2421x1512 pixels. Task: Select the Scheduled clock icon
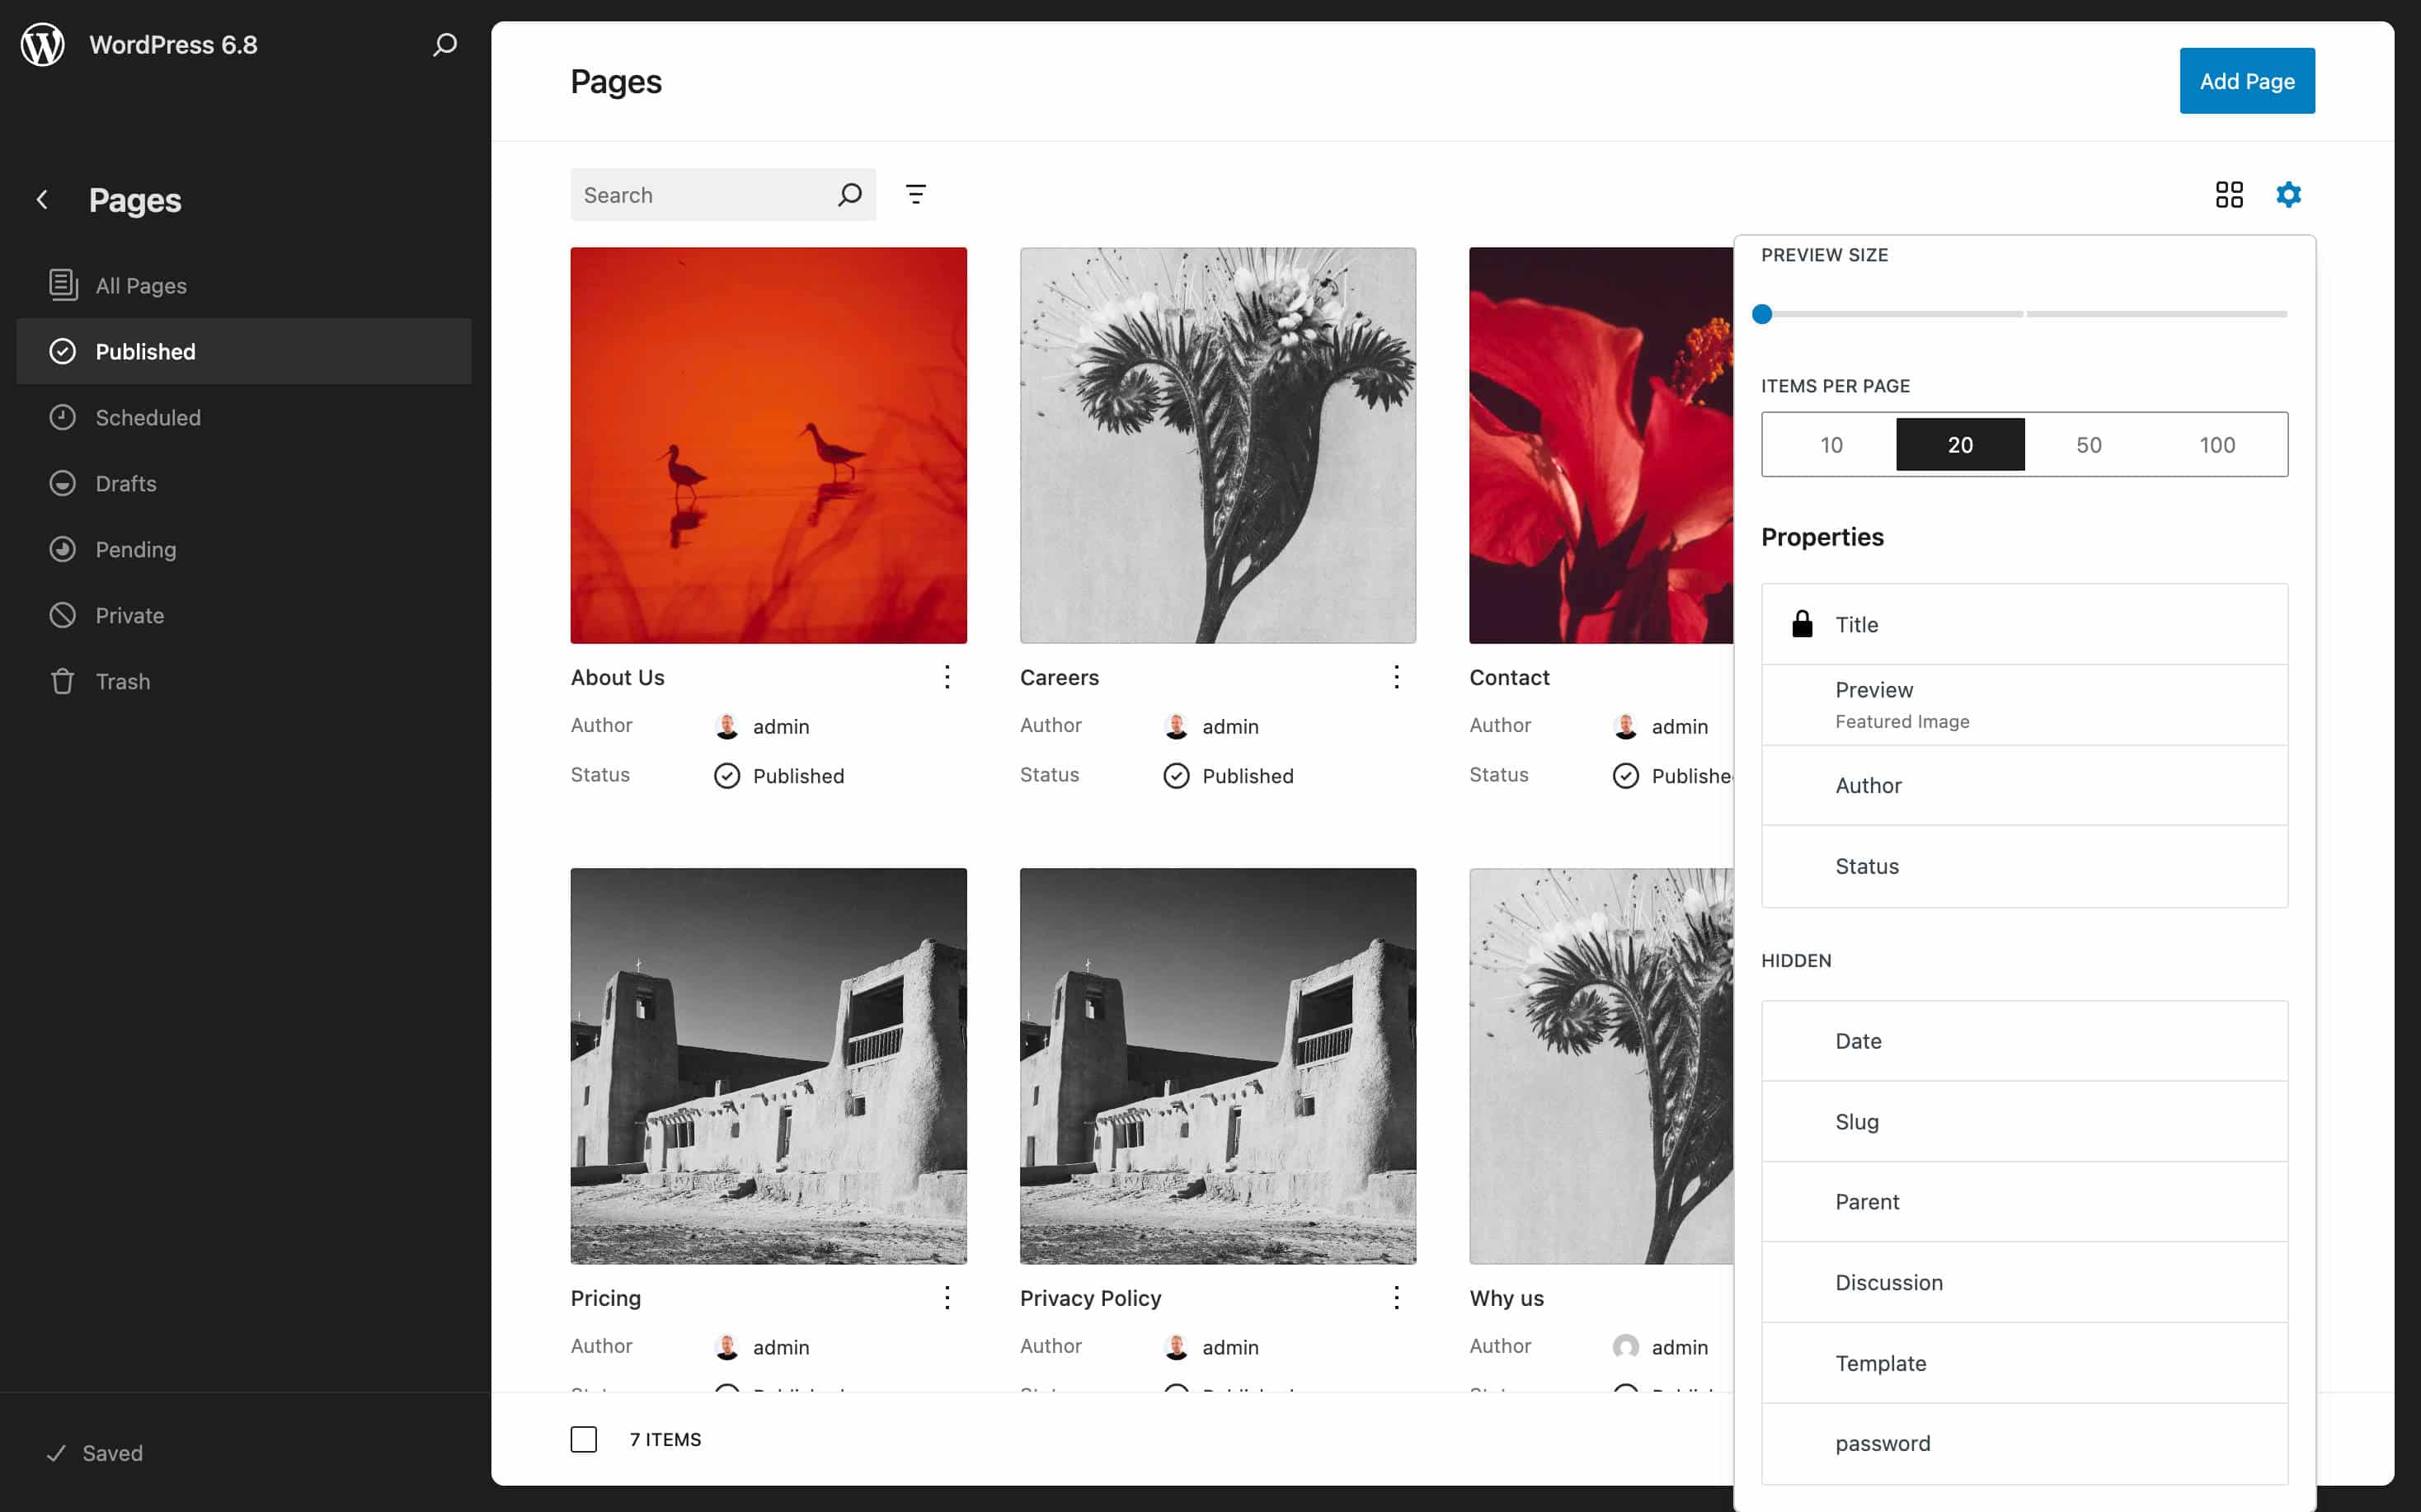click(63, 417)
